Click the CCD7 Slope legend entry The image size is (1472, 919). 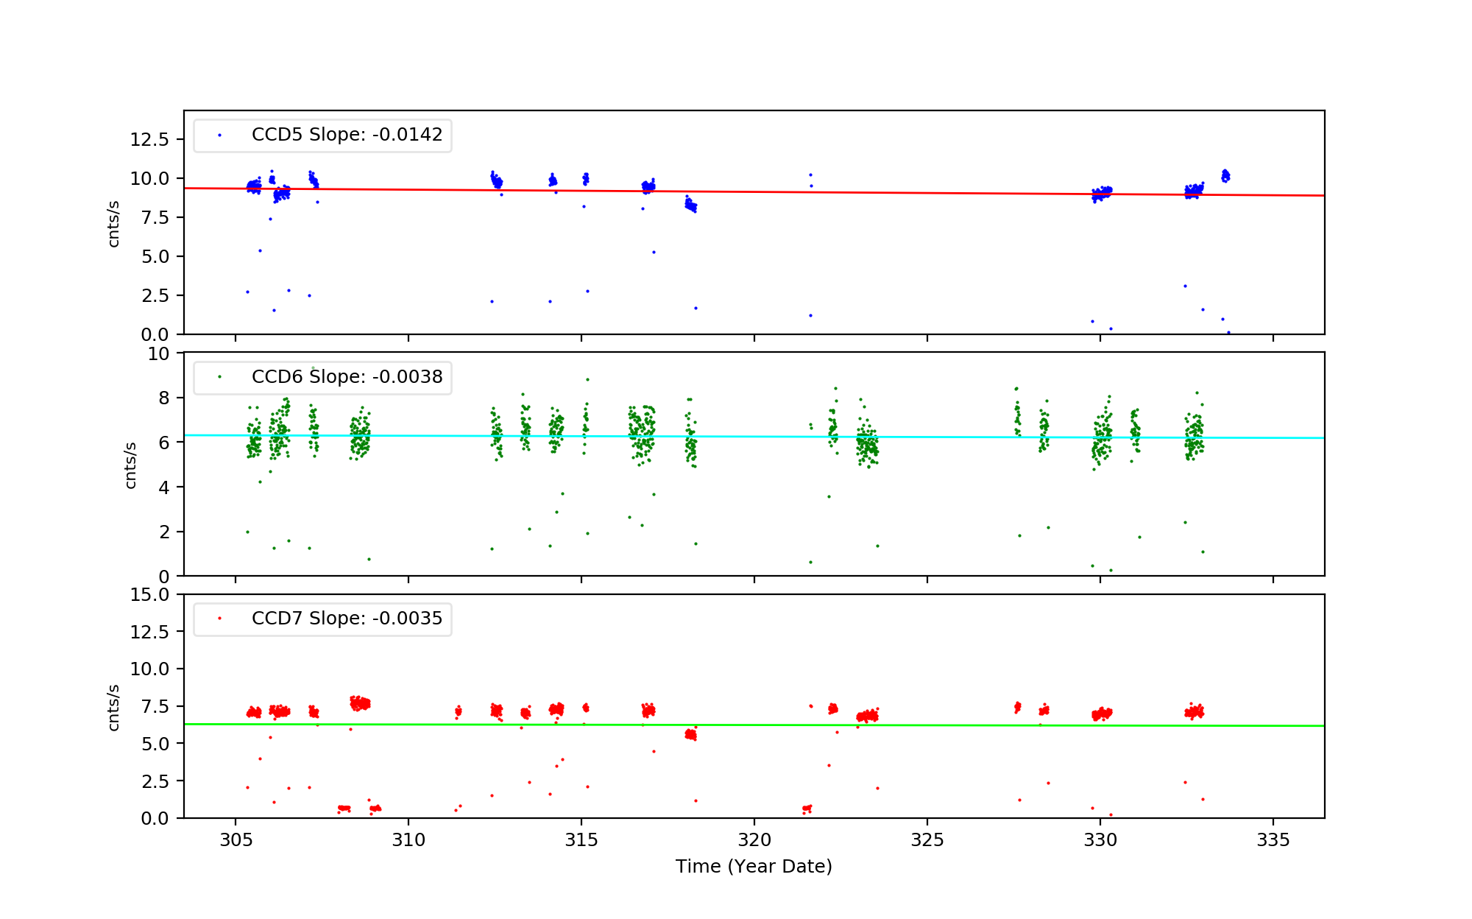tap(347, 619)
